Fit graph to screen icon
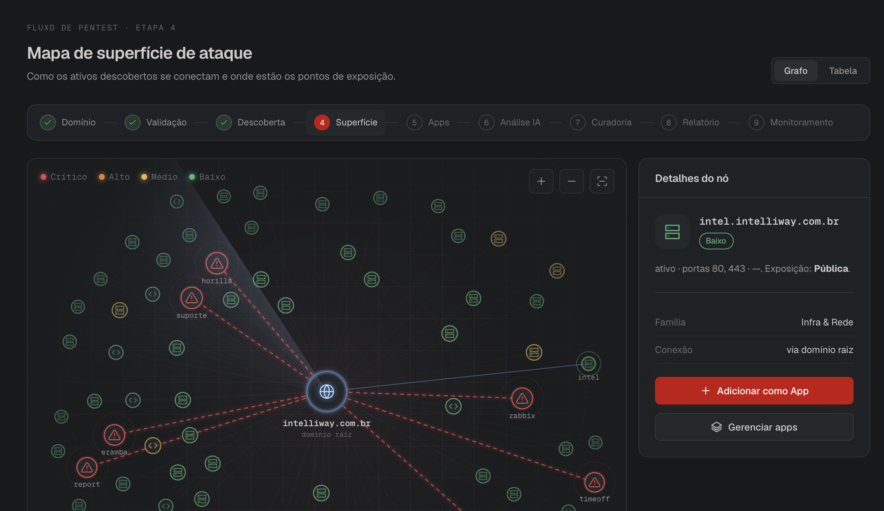Image resolution: width=884 pixels, height=511 pixels. [x=602, y=181]
